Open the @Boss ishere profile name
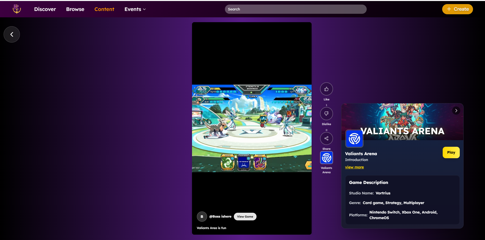This screenshot has width=485, height=240. pos(220,216)
